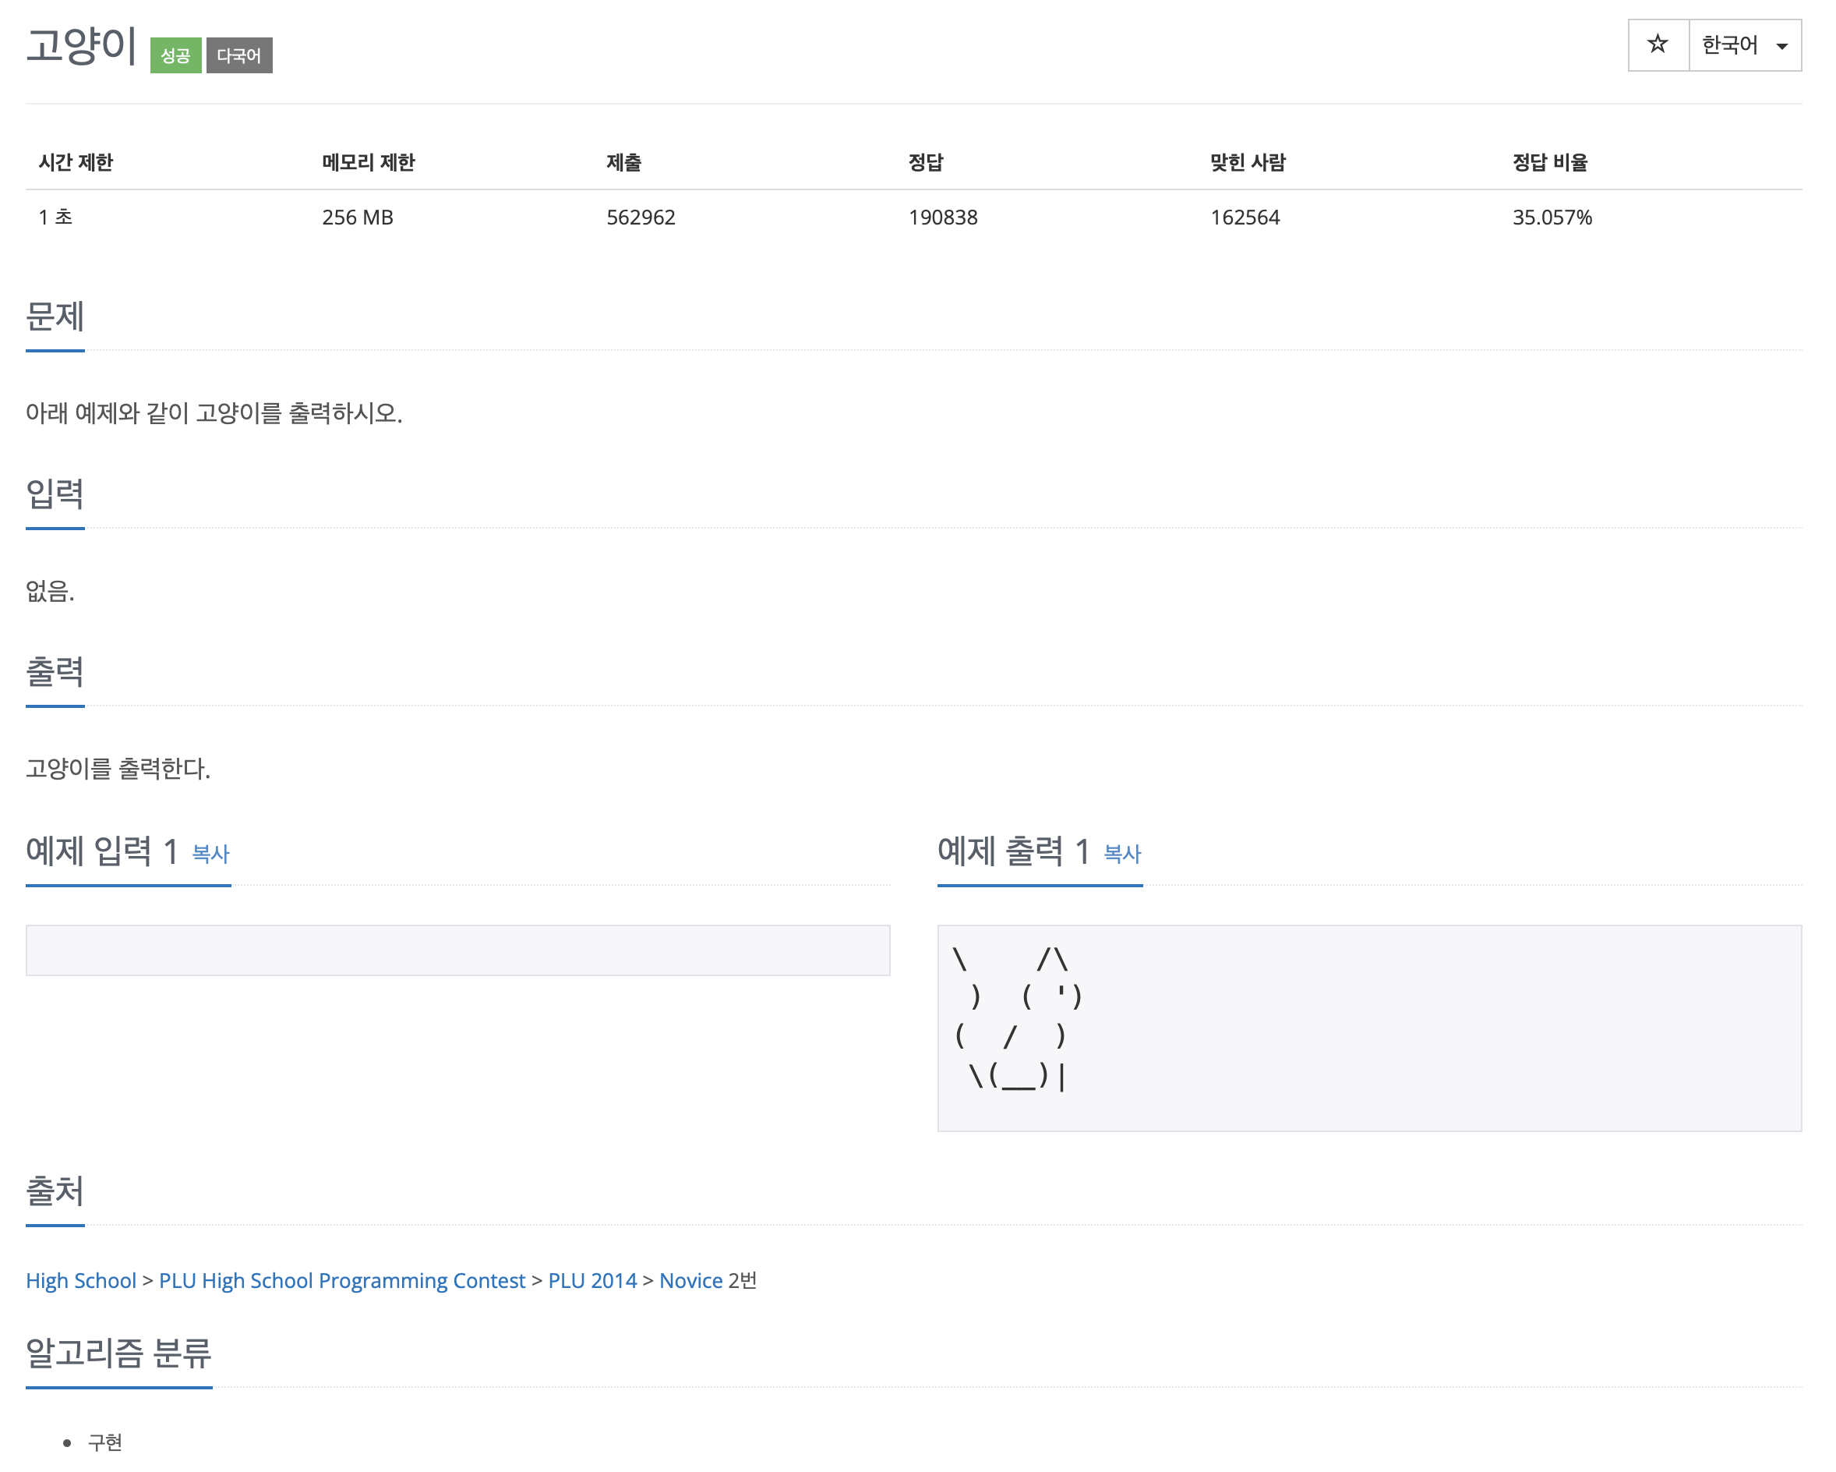Copy sample output 1 via 복사 link
The width and height of the screenshot is (1836, 1472).
1121,854
